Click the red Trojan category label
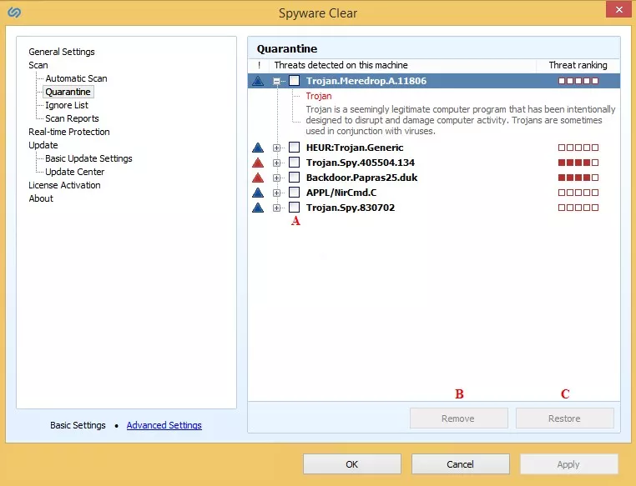The height and width of the screenshot is (486, 636). 319,97
